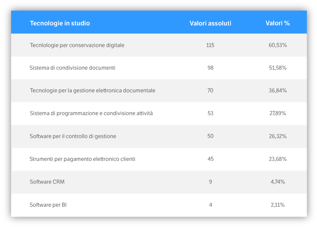Select the absolute value 98
The width and height of the screenshot is (317, 227).
pyautogui.click(x=210, y=68)
